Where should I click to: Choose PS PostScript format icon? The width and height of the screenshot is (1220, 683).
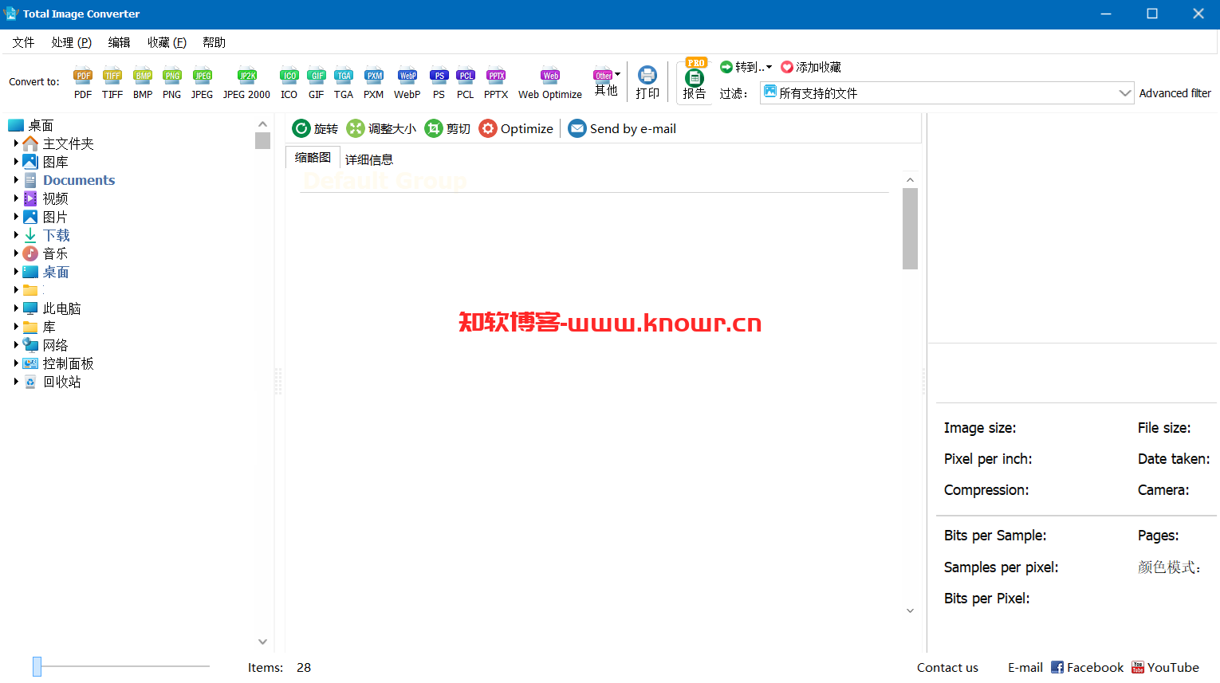coord(439,83)
